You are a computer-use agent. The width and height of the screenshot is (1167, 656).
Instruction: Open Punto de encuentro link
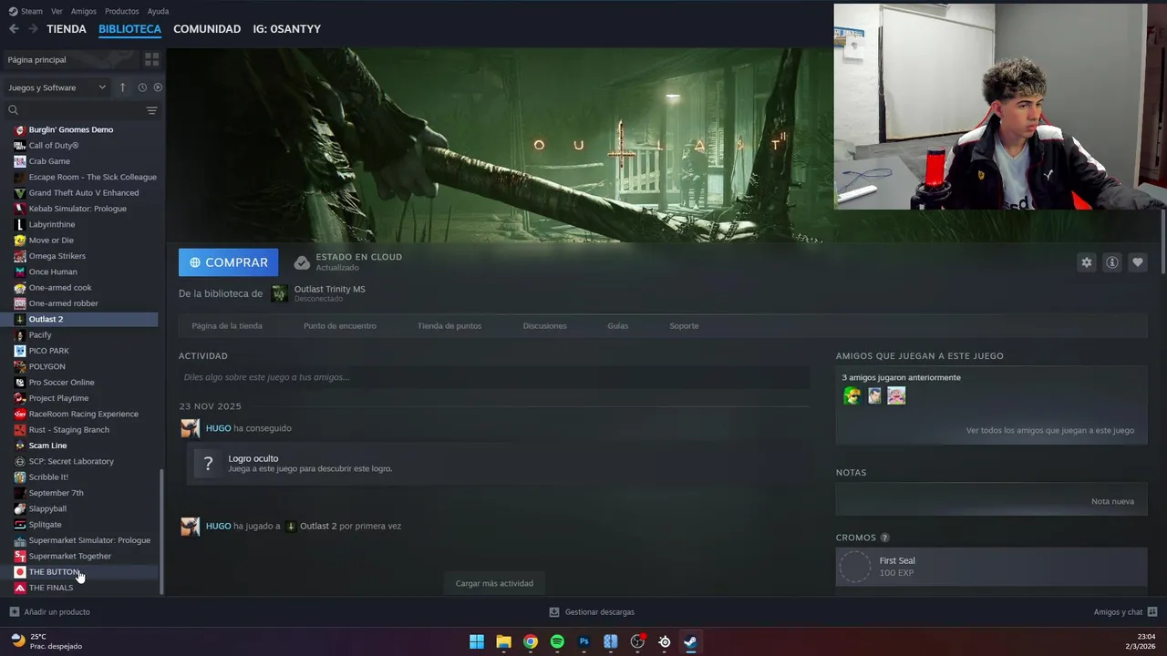click(340, 326)
